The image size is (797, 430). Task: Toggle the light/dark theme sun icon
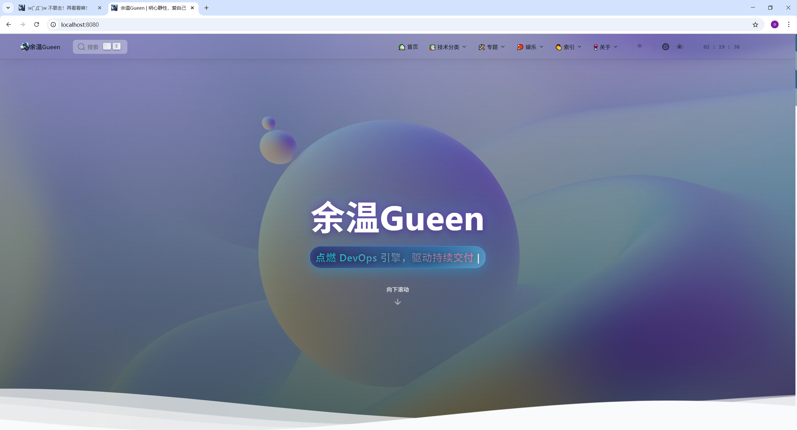pyautogui.click(x=639, y=46)
